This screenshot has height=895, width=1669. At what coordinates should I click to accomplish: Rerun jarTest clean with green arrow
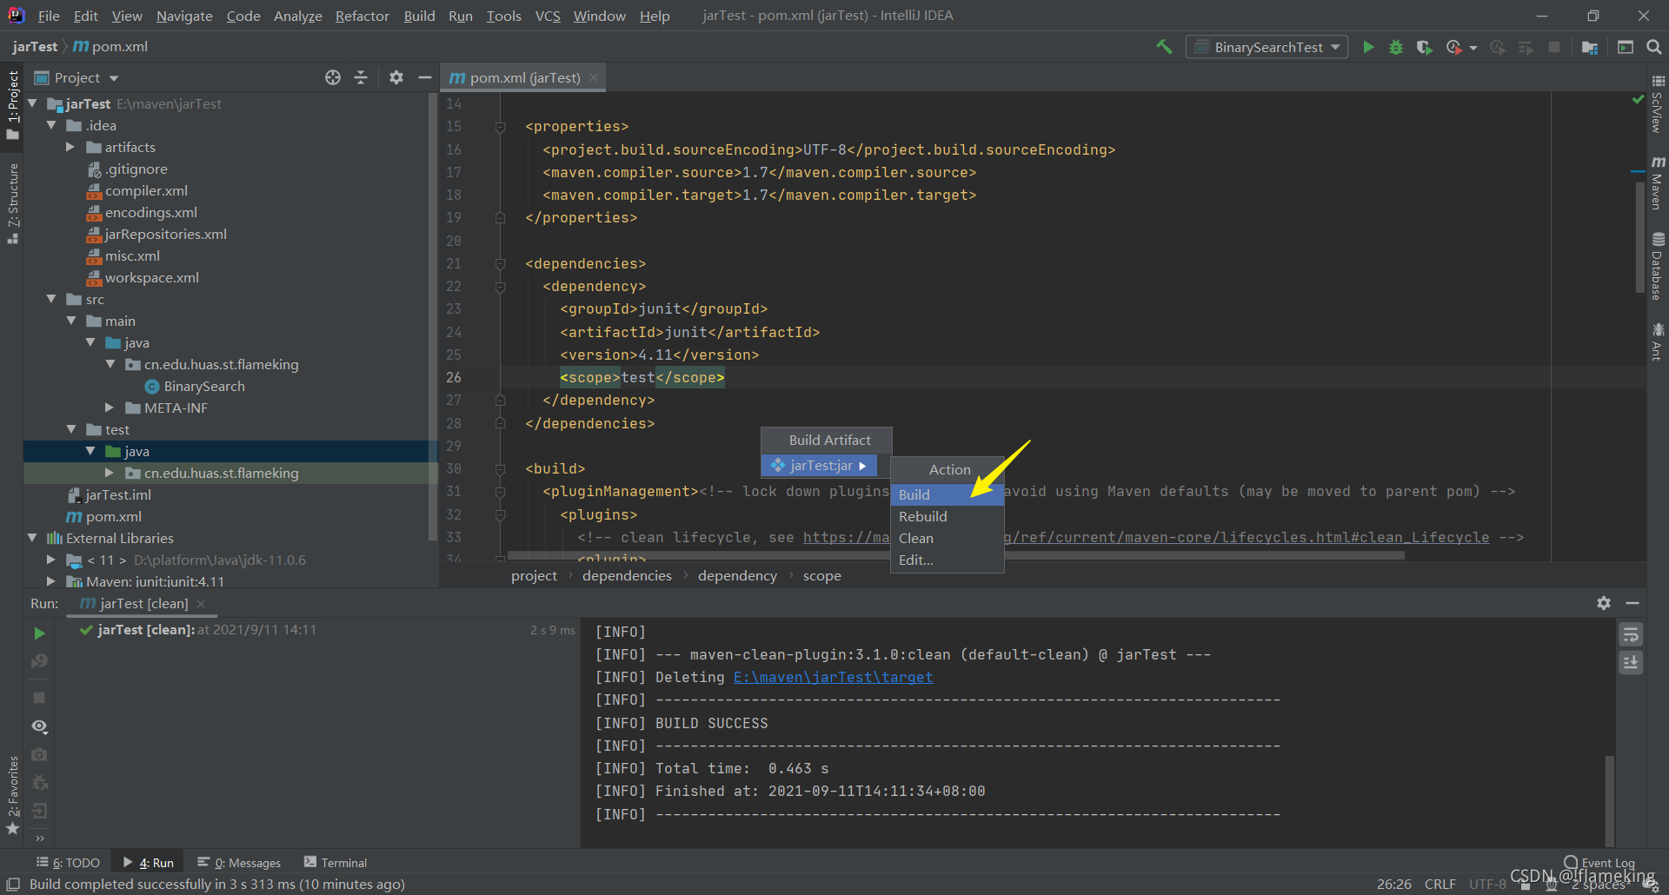[x=39, y=633]
